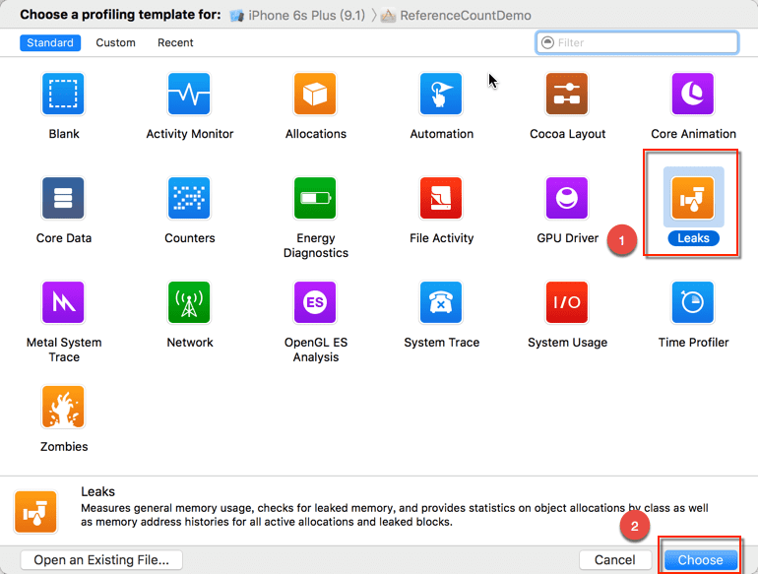Select the Cocoa Layout template icon
758x574 pixels.
567,94
